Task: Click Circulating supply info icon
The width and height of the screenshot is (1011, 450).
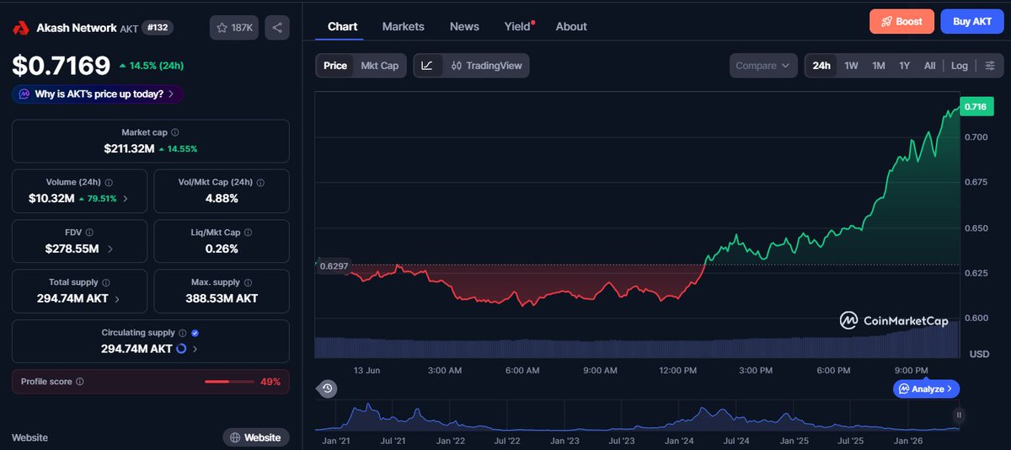Action: pos(184,333)
